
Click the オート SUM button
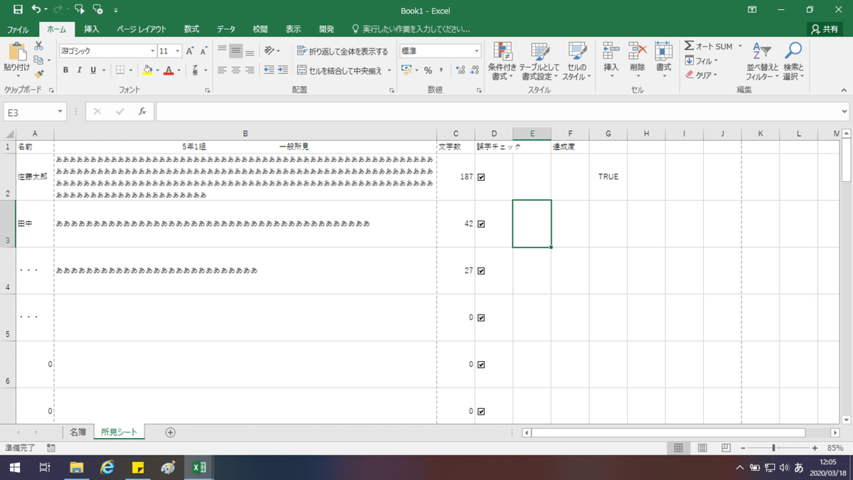pyautogui.click(x=709, y=46)
